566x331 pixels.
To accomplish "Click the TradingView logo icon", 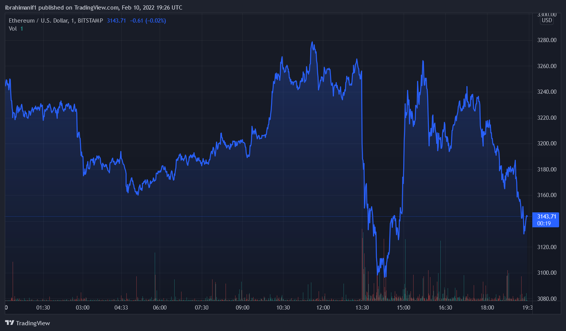I will coord(10,323).
